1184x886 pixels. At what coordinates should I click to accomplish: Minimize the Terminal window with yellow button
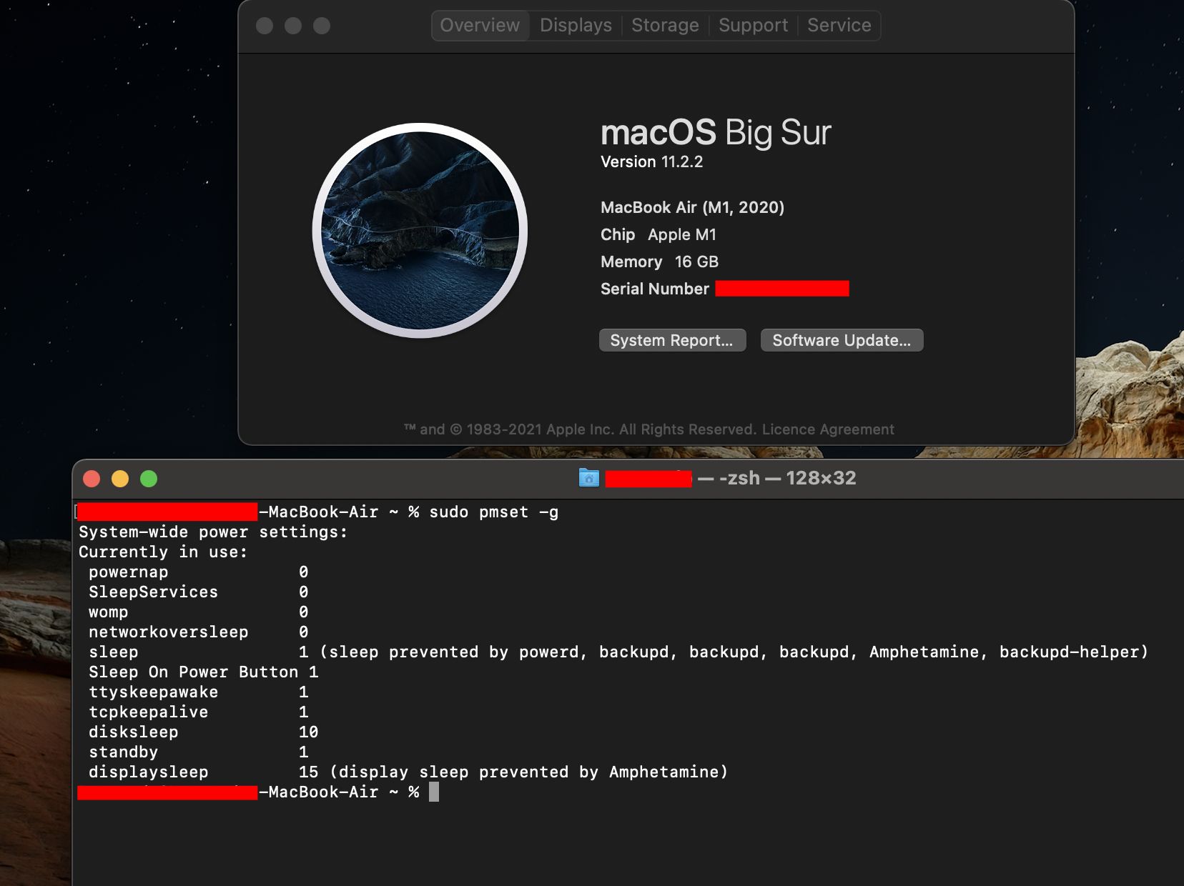pyautogui.click(x=120, y=479)
